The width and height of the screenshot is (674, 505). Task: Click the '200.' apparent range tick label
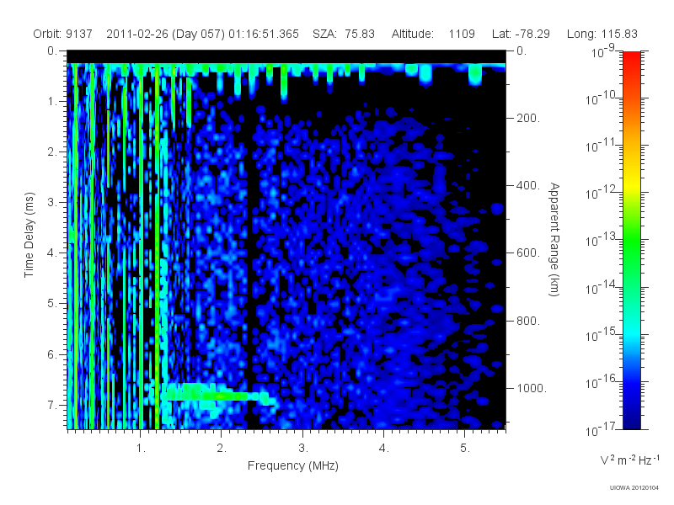click(x=528, y=118)
